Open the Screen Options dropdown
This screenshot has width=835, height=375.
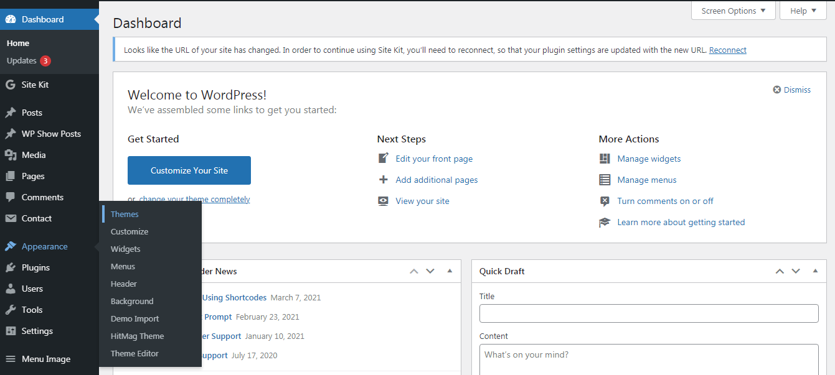point(734,11)
